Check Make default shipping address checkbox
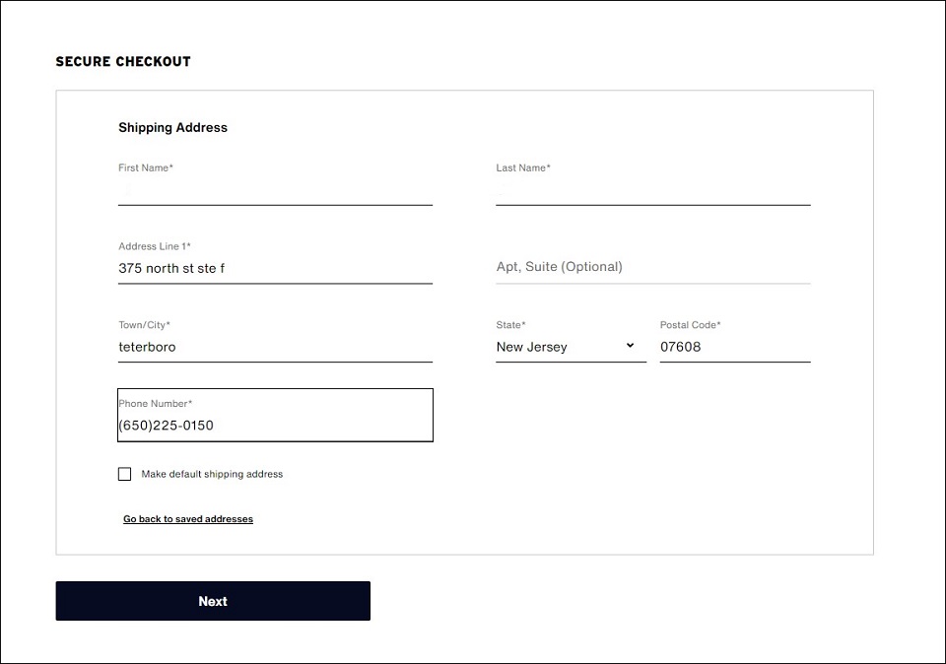946x664 pixels. 124,474
